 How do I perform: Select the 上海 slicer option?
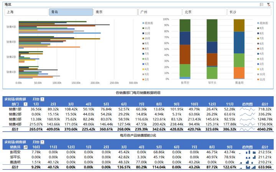[x=26, y=12]
